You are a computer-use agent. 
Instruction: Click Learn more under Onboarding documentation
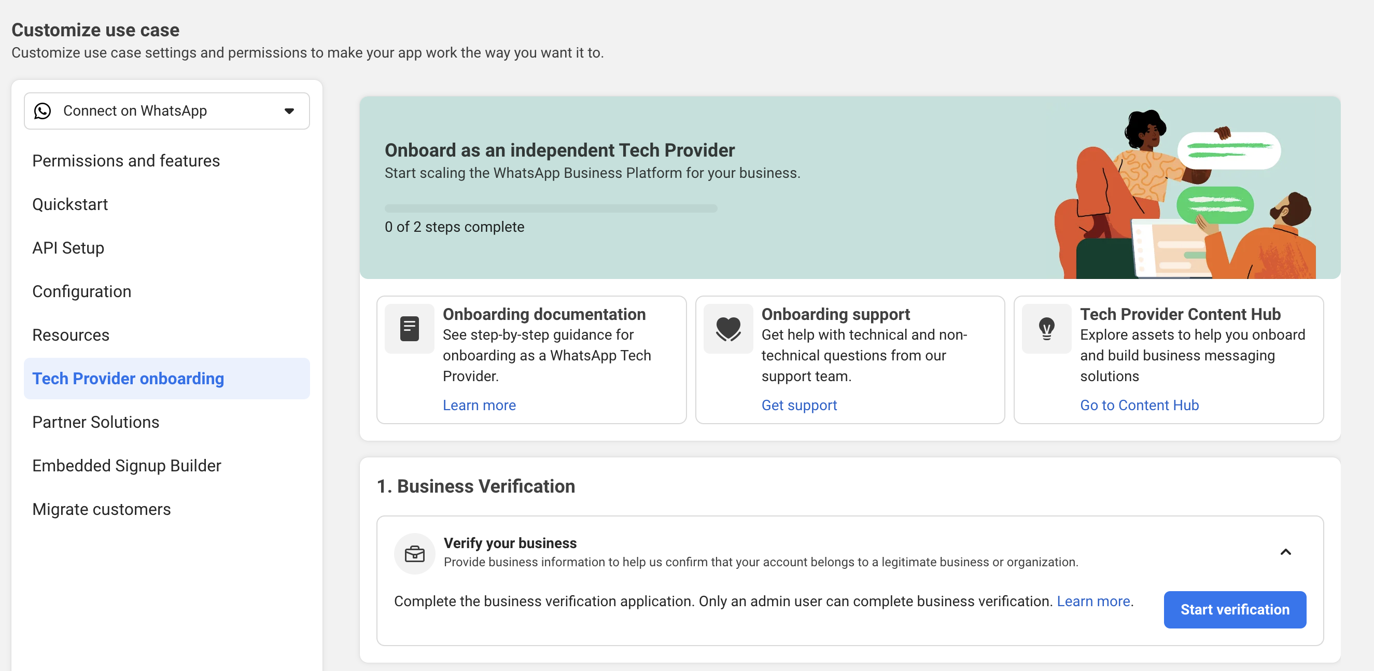point(479,405)
